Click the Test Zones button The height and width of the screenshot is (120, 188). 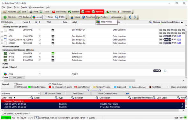(17, 78)
